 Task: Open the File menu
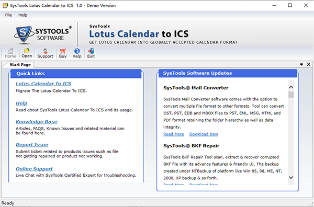8,15
